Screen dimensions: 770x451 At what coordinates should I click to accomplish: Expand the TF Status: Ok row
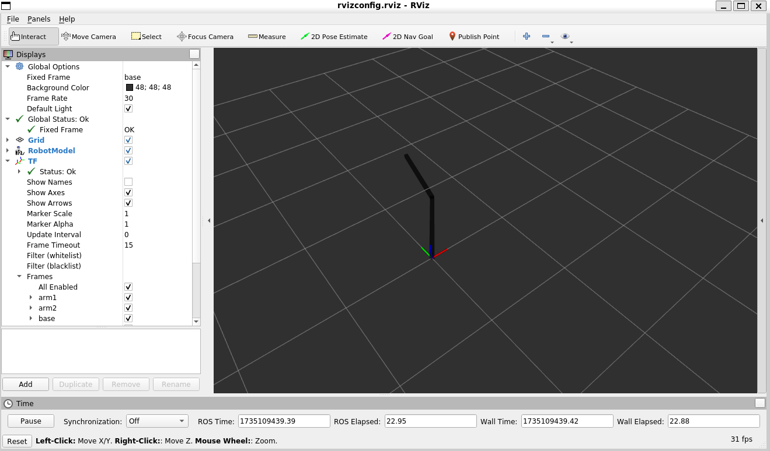tap(19, 171)
